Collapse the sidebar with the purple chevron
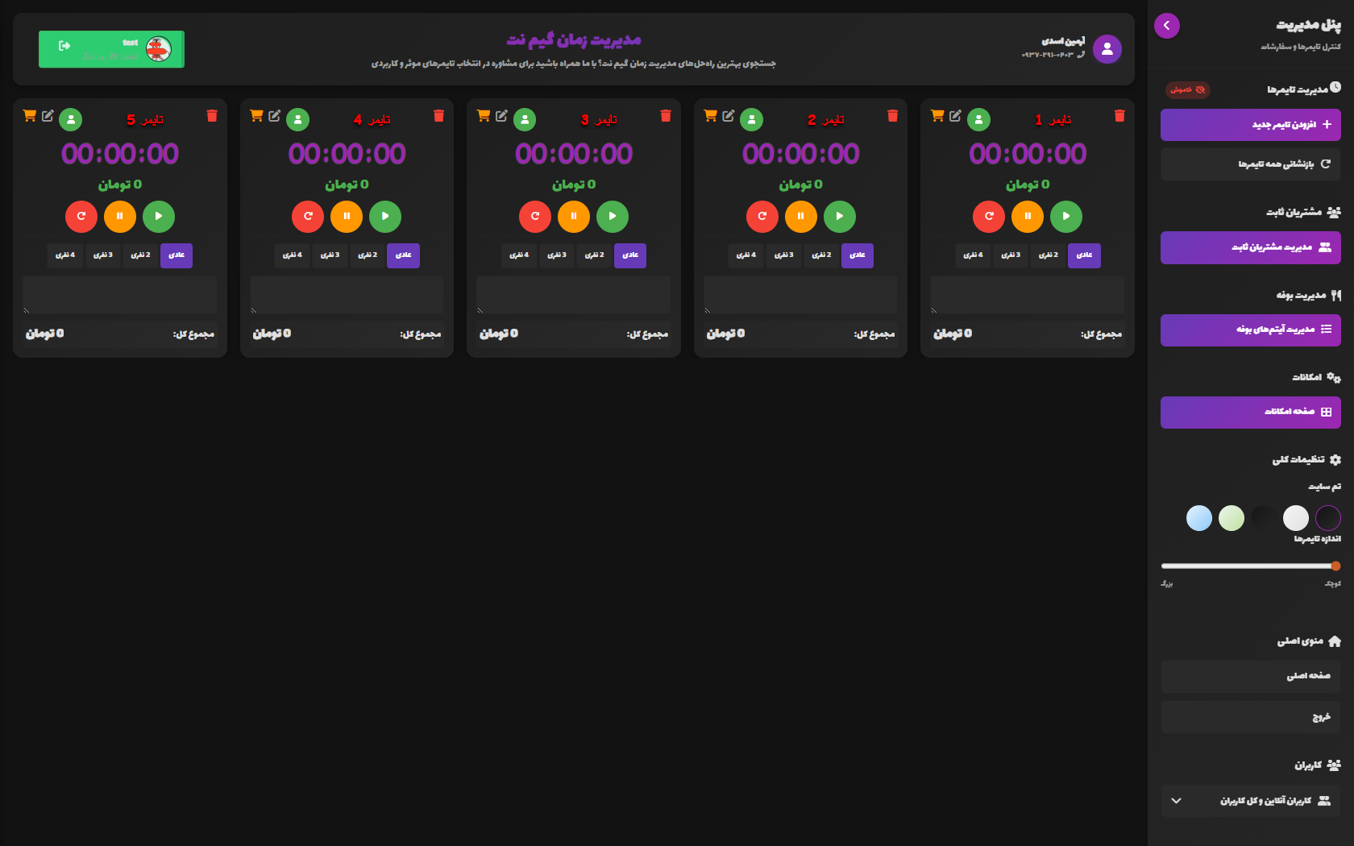Image resolution: width=1354 pixels, height=846 pixels. (1166, 26)
